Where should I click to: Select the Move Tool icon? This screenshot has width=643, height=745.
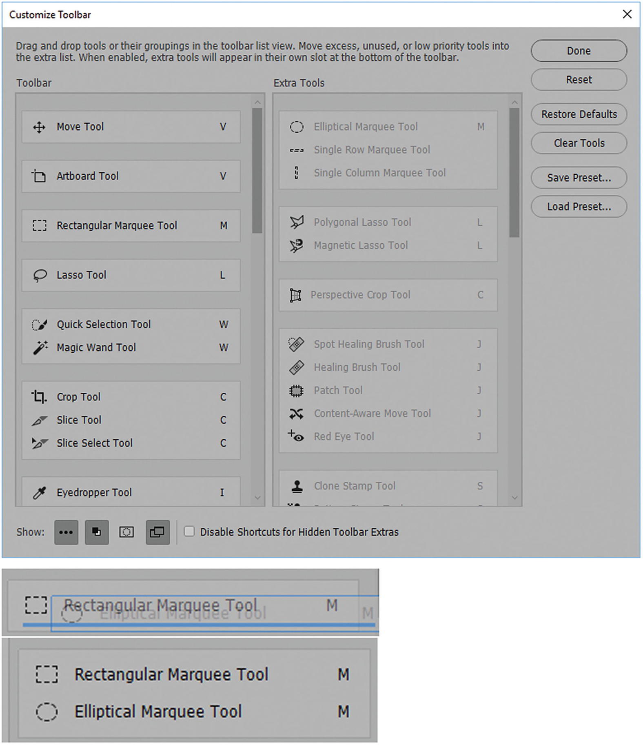point(39,127)
